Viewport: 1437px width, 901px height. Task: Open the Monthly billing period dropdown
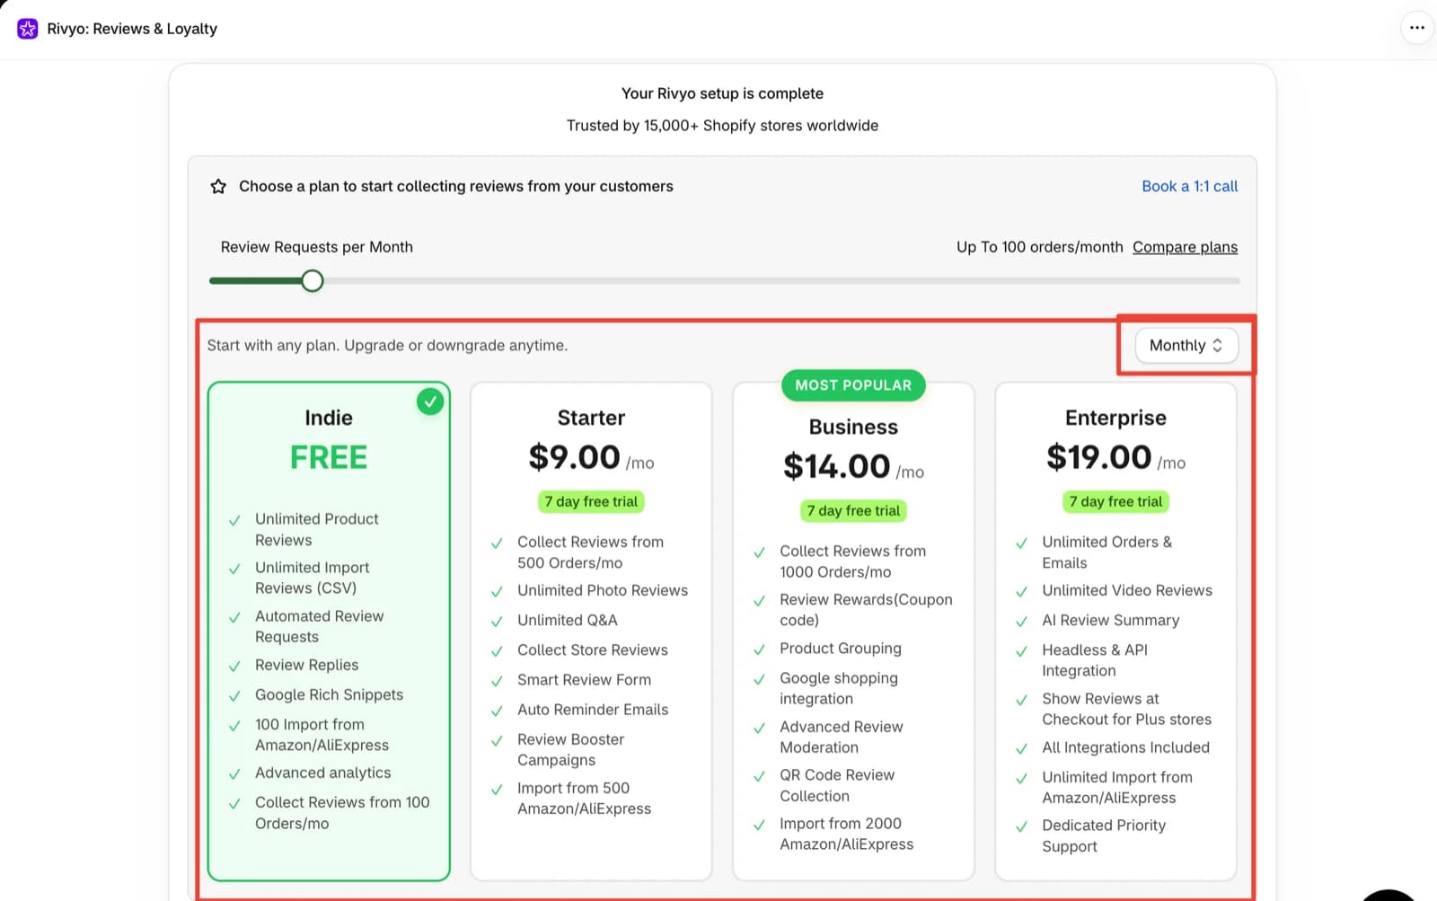1186,346
